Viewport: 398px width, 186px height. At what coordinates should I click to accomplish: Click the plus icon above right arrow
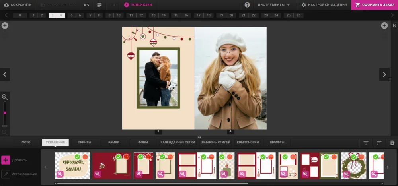click(384, 25)
